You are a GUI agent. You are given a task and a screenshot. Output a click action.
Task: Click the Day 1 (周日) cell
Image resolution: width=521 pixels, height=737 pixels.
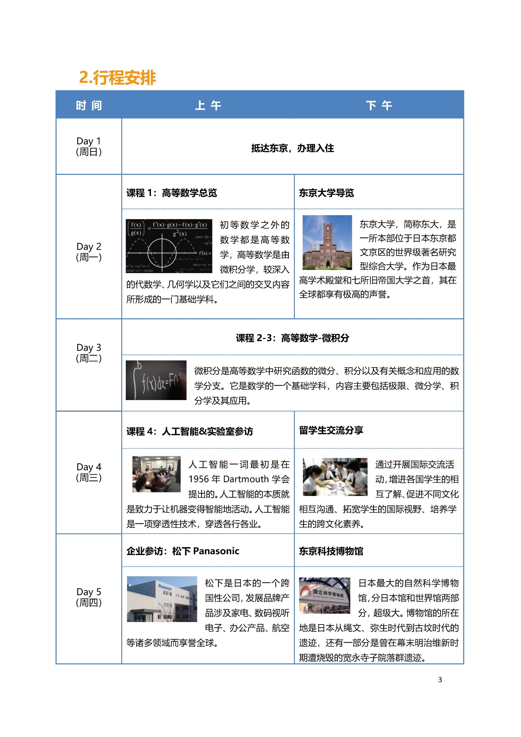click(89, 146)
